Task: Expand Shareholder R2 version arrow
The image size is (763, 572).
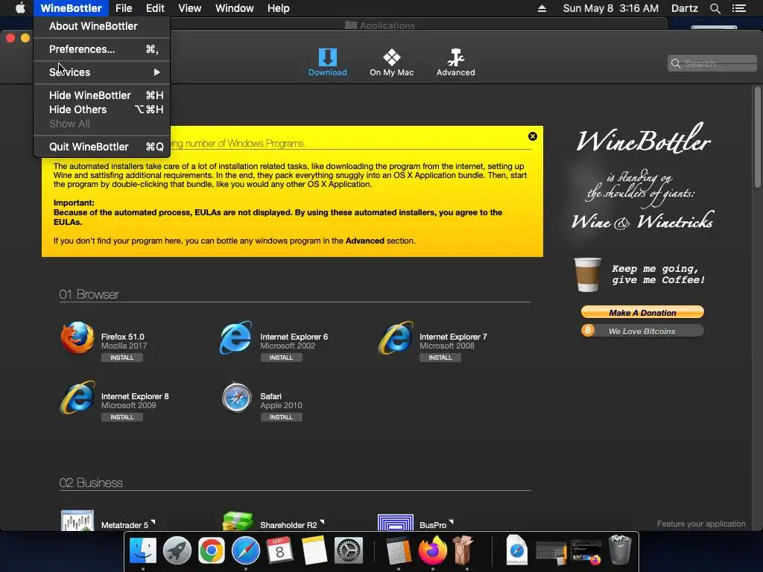Action: pyautogui.click(x=322, y=522)
